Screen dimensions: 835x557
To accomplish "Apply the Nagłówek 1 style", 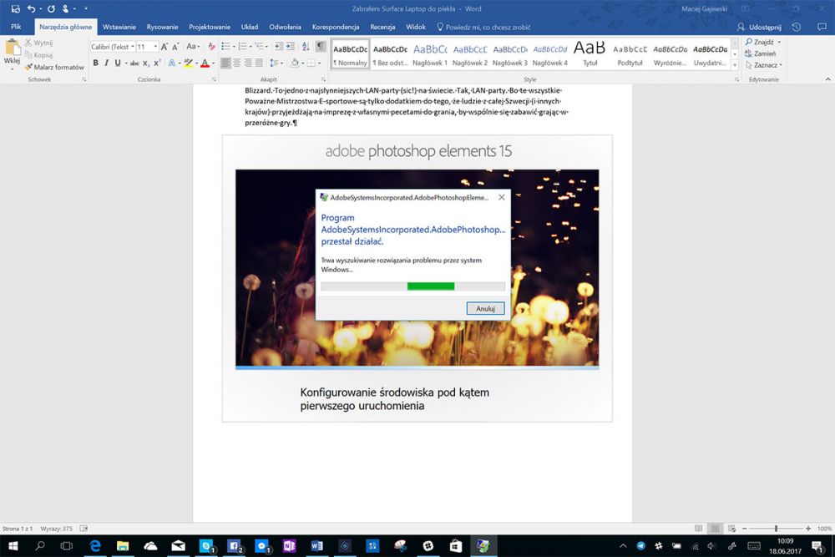I will (x=430, y=54).
